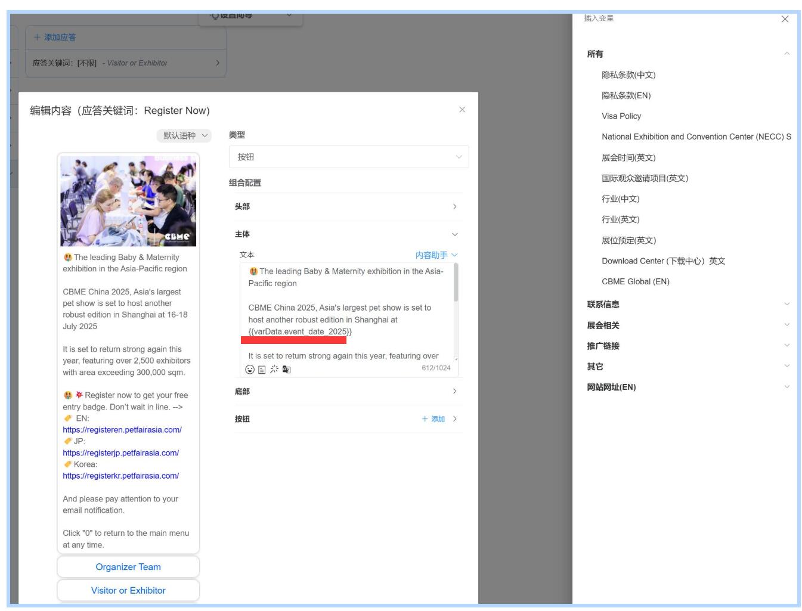This screenshot has height=611, width=802.
Task: Insert the 国际观众邀请项目(英文) variable
Action: [x=645, y=178]
